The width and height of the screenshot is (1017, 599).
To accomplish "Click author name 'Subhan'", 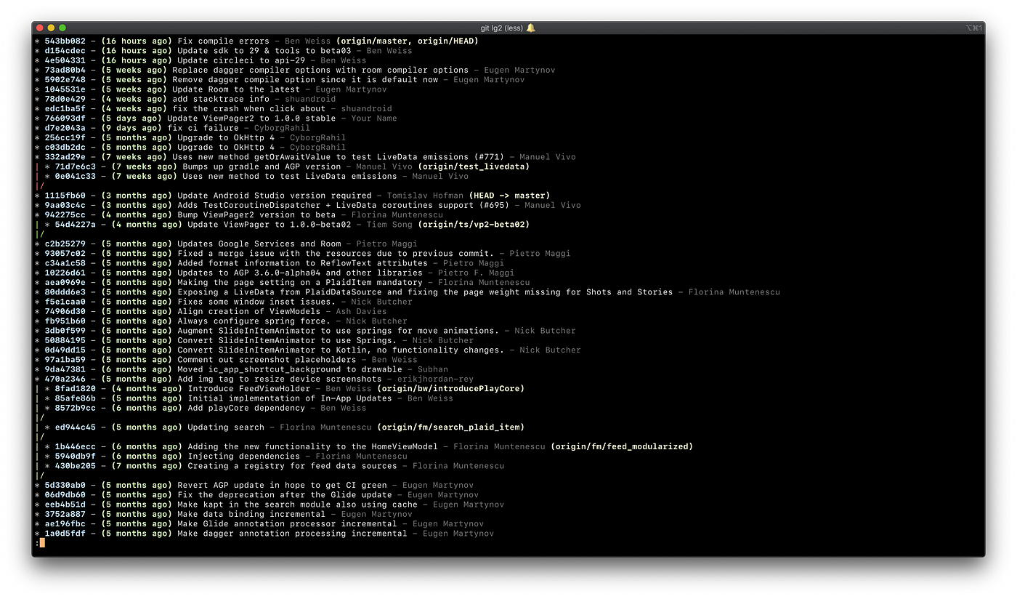I will click(433, 369).
